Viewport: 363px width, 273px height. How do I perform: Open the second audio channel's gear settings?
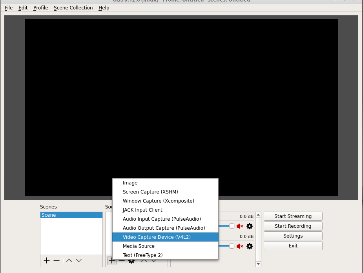[x=250, y=246]
